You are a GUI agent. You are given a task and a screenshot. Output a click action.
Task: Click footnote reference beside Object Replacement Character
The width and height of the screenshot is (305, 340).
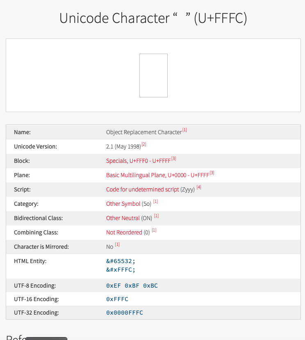coord(185,130)
